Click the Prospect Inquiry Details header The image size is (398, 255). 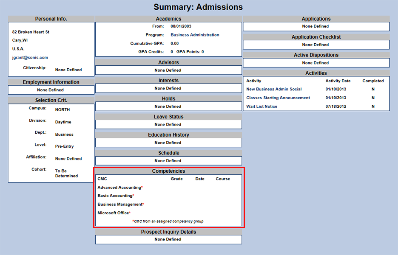168,232
